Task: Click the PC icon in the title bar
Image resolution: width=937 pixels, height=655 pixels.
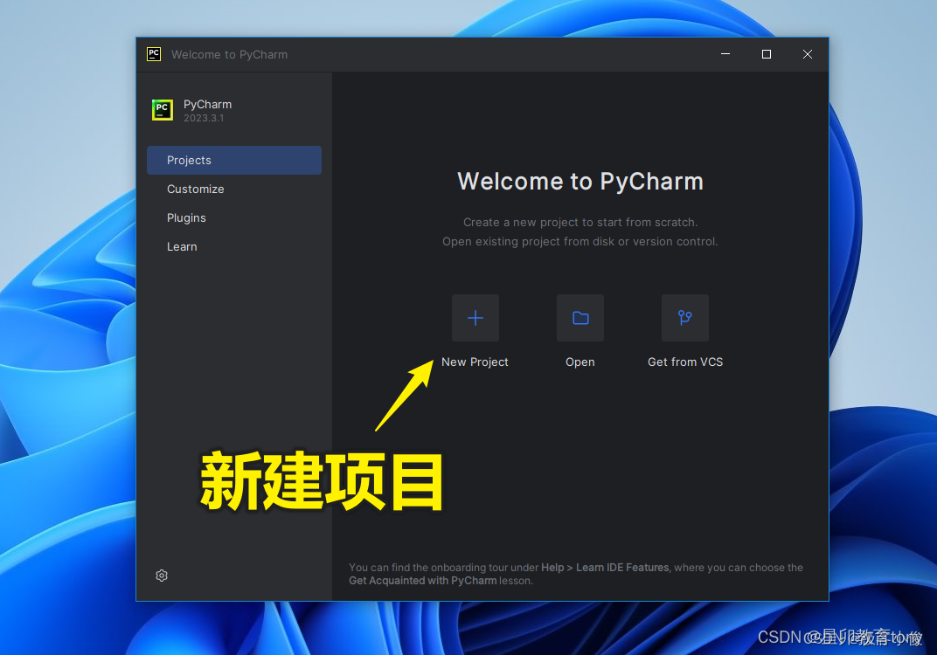Action: click(154, 54)
